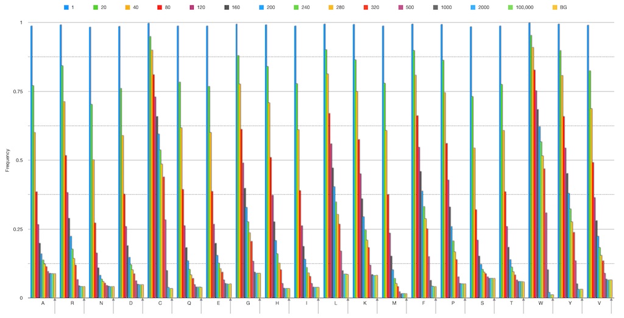Click the x-axis category label 'N'

point(101,303)
